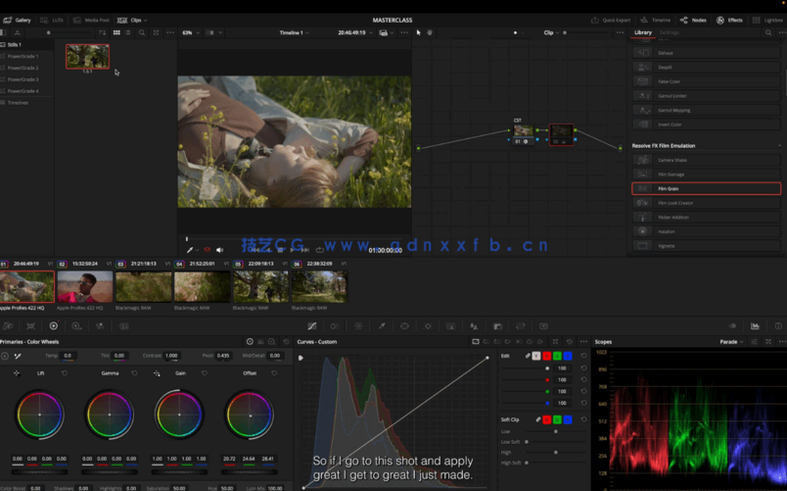Select the gallery still thumbnail 1.1.1
This screenshot has height=491, width=787.
tap(87, 56)
